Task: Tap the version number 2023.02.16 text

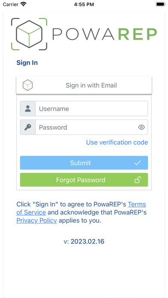Action: (87, 241)
